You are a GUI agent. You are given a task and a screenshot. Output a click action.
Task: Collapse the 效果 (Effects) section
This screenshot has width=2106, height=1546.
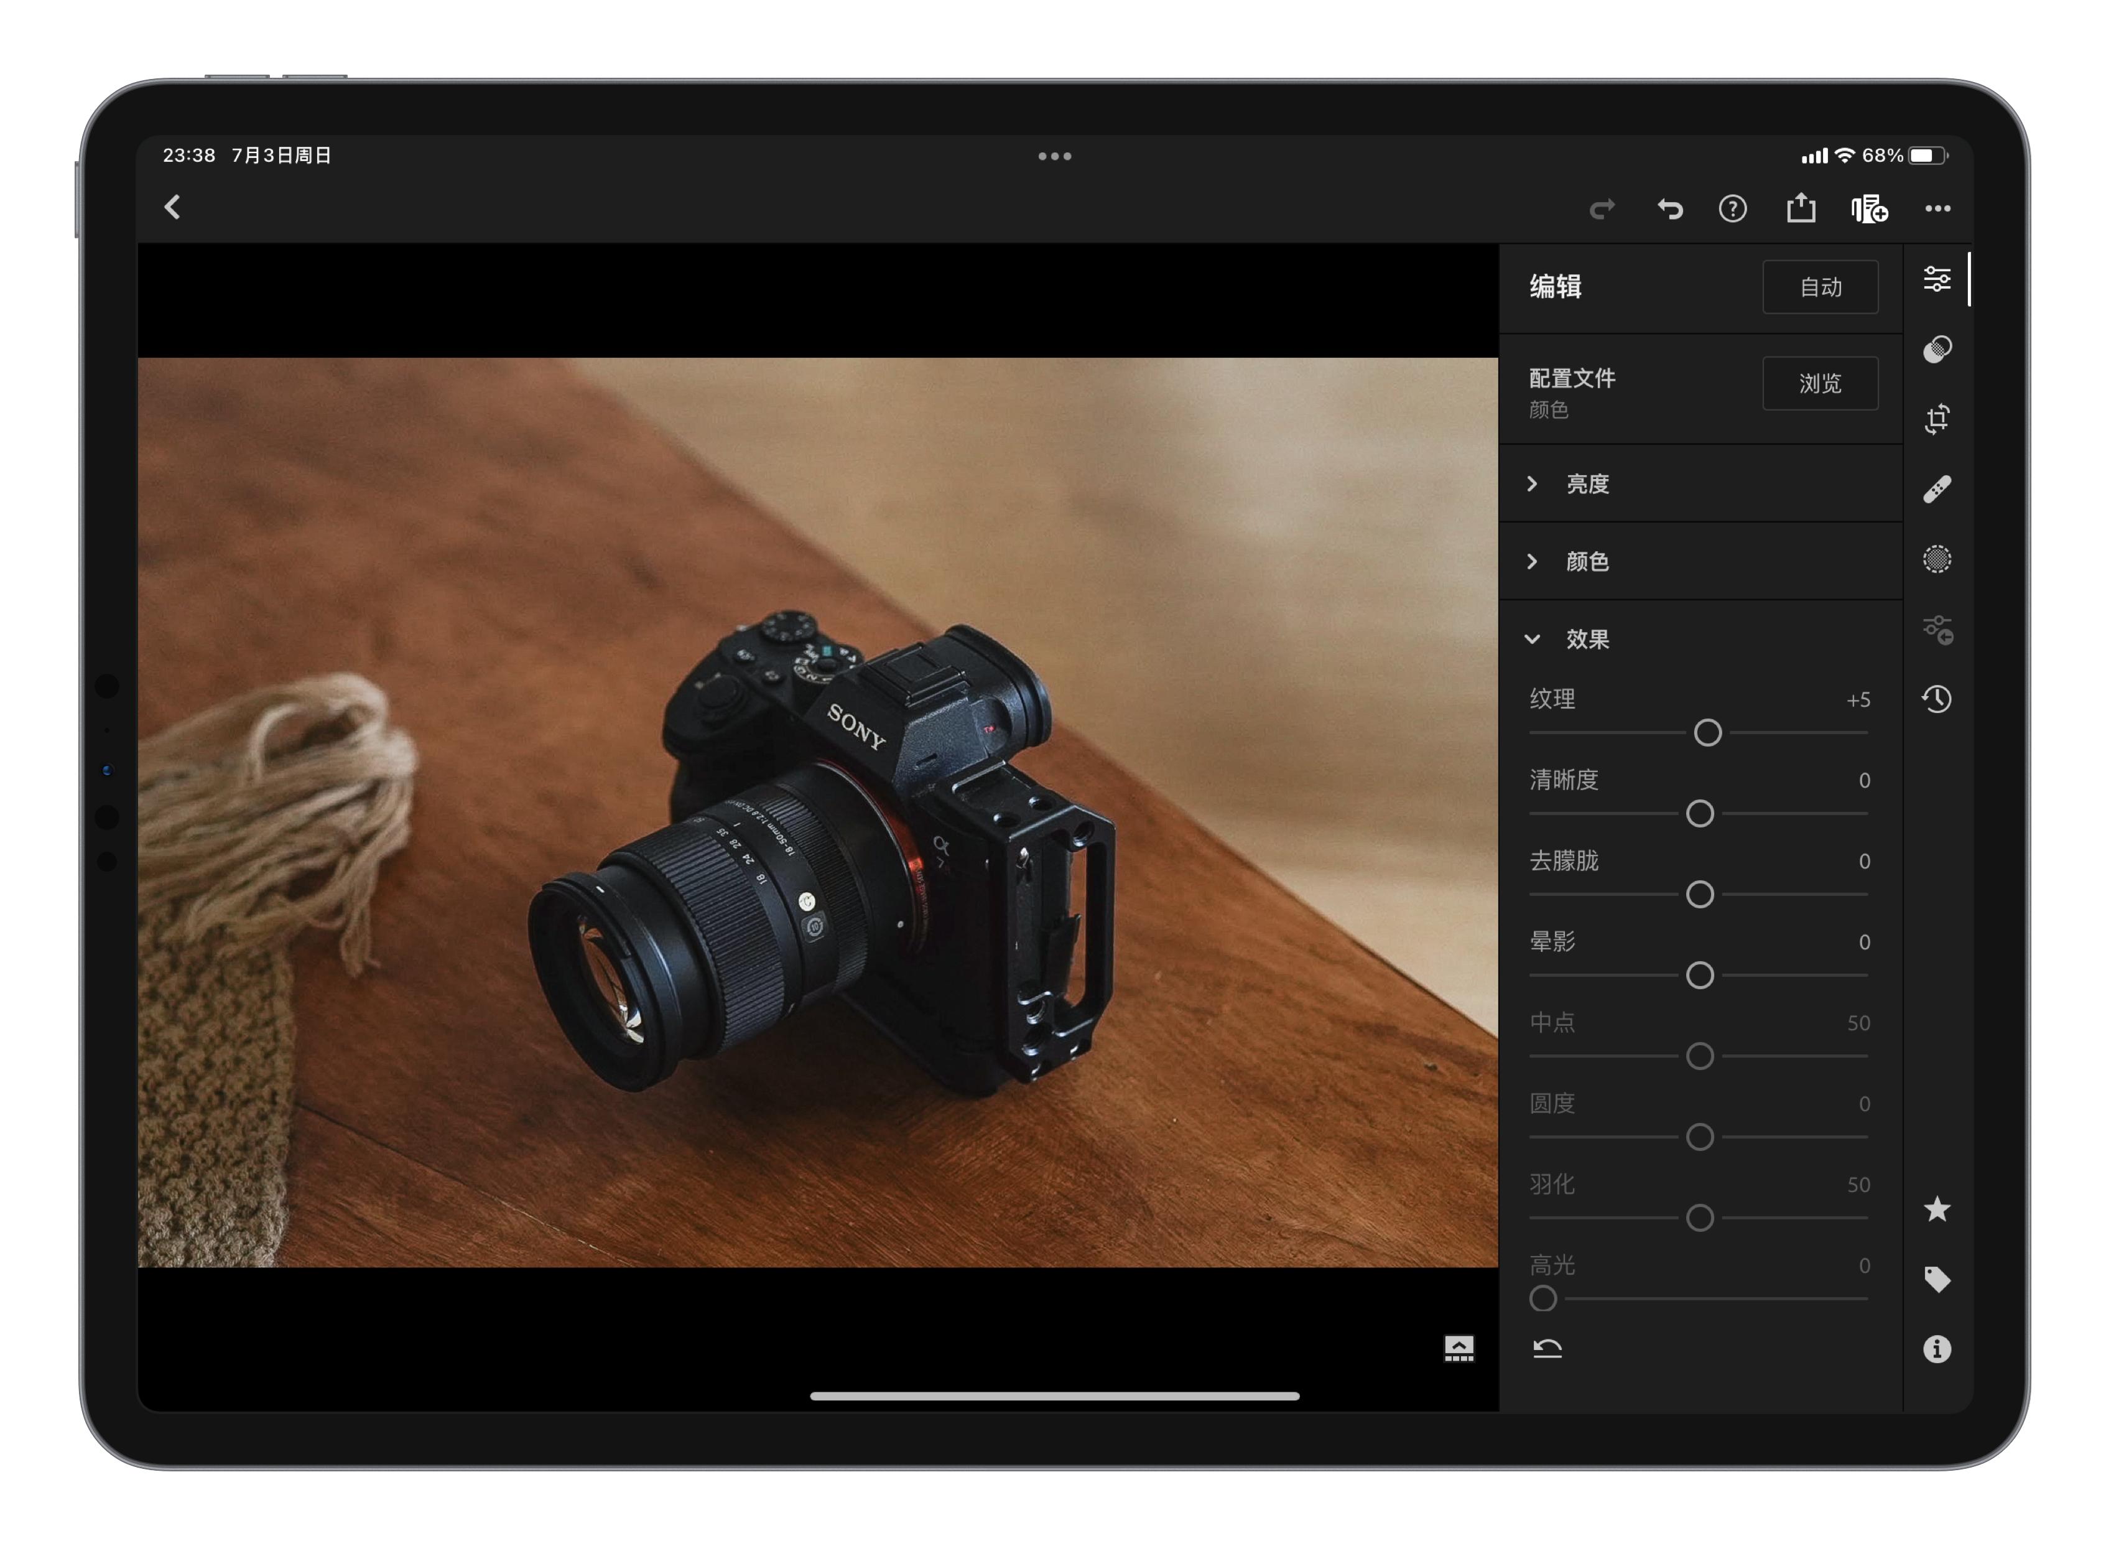1586,639
